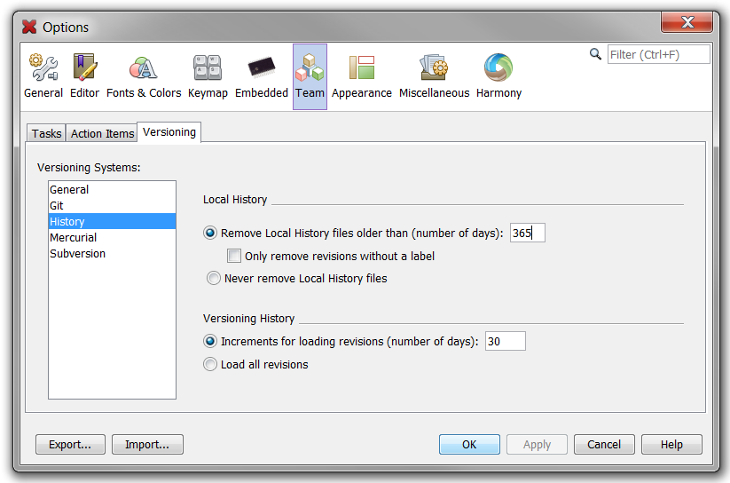Switch to the Tasks tab
The image size is (730, 483).
(x=46, y=134)
